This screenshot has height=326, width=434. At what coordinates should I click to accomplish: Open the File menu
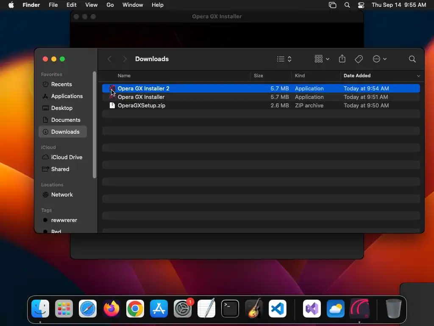[53, 5]
